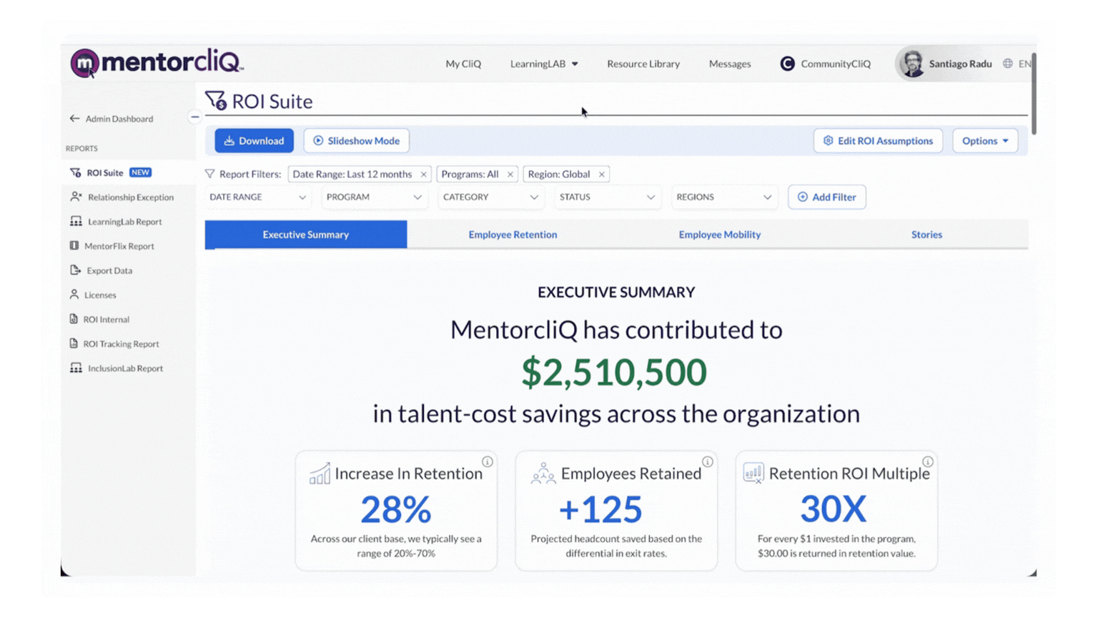The image size is (1098, 618).
Task: Click the ROI Suite sidebar icon
Action: tap(76, 172)
